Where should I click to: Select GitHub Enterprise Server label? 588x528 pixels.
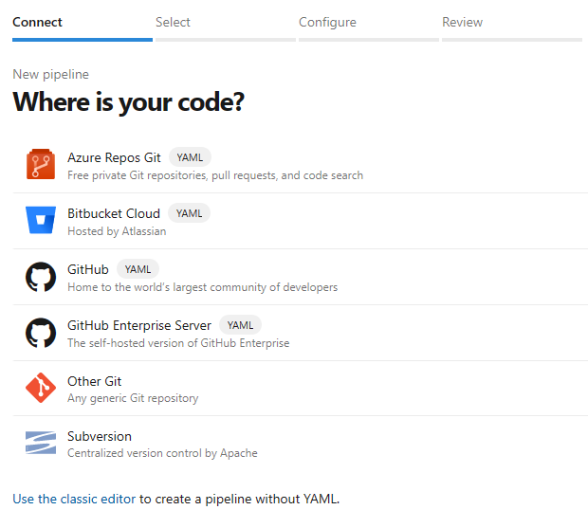click(x=139, y=325)
